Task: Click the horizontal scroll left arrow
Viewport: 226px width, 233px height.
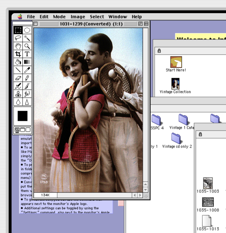Action: 134,195
